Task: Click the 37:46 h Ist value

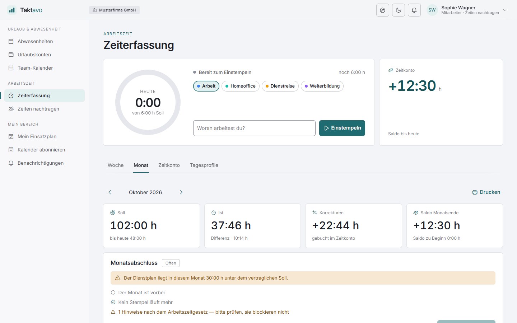Action: tap(231, 225)
